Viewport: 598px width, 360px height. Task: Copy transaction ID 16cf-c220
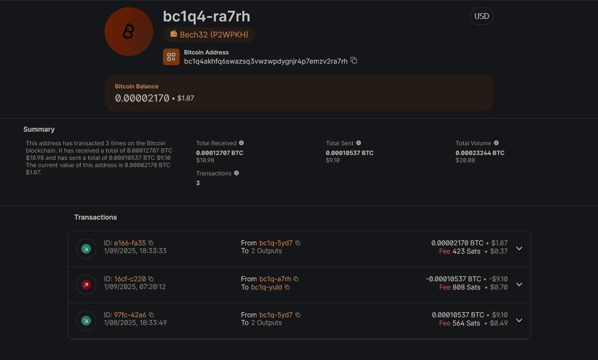[x=151, y=279]
